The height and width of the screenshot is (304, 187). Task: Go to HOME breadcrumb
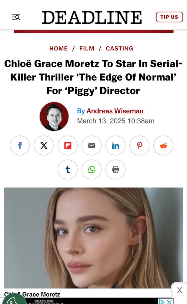click(58, 48)
